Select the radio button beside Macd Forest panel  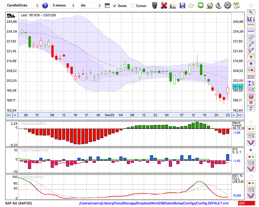pyautogui.click(x=251, y=122)
